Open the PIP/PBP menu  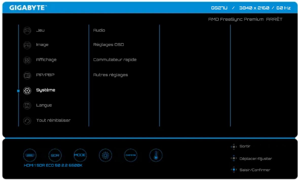click(45, 75)
